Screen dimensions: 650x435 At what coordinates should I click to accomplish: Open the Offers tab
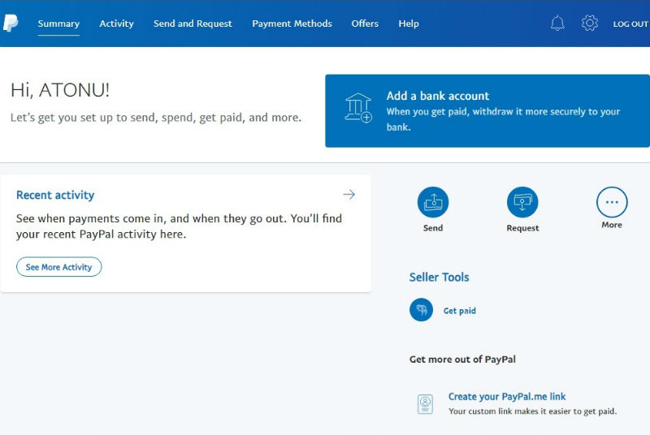[x=365, y=24]
